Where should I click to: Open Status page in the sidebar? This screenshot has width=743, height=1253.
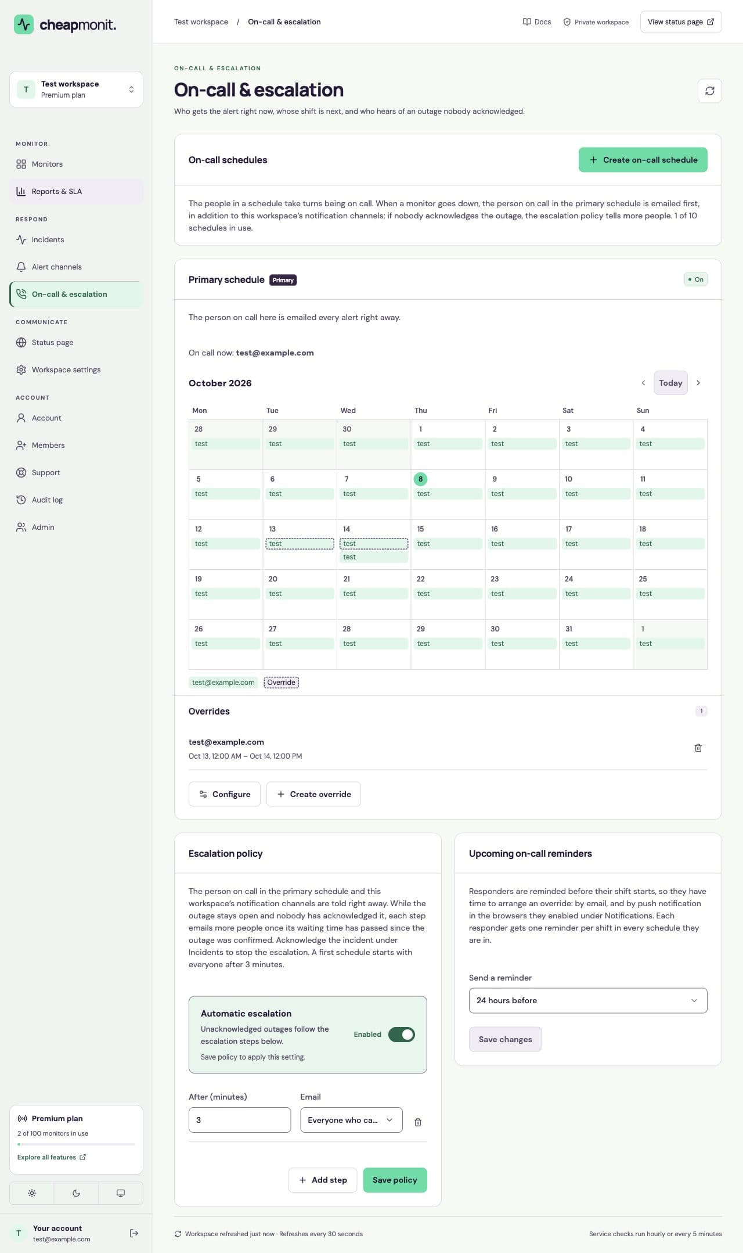(x=76, y=343)
